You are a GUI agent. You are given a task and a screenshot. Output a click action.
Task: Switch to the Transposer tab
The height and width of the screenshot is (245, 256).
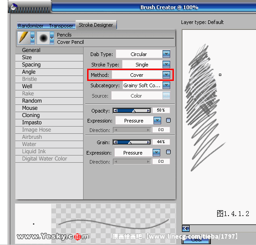tap(61, 26)
